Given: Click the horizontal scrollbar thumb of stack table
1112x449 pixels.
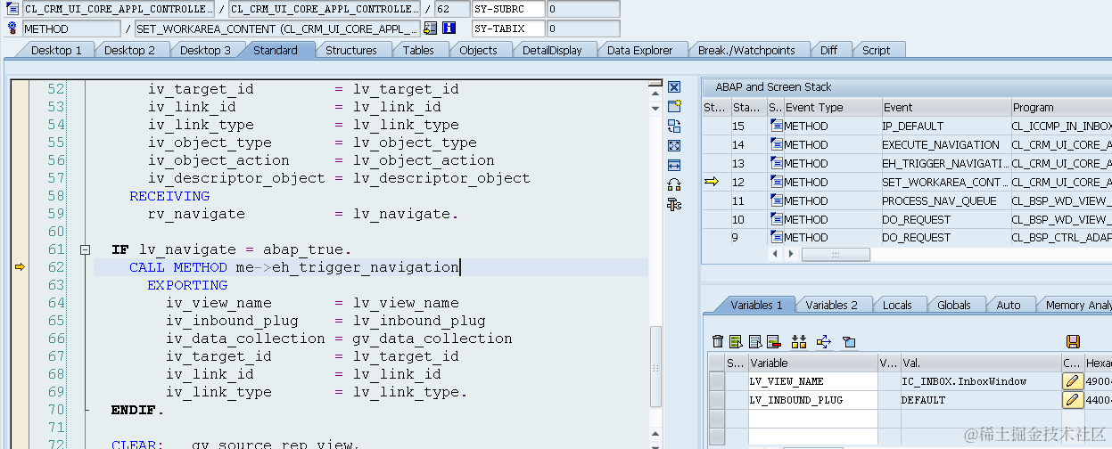Looking at the screenshot, I should coord(836,254).
